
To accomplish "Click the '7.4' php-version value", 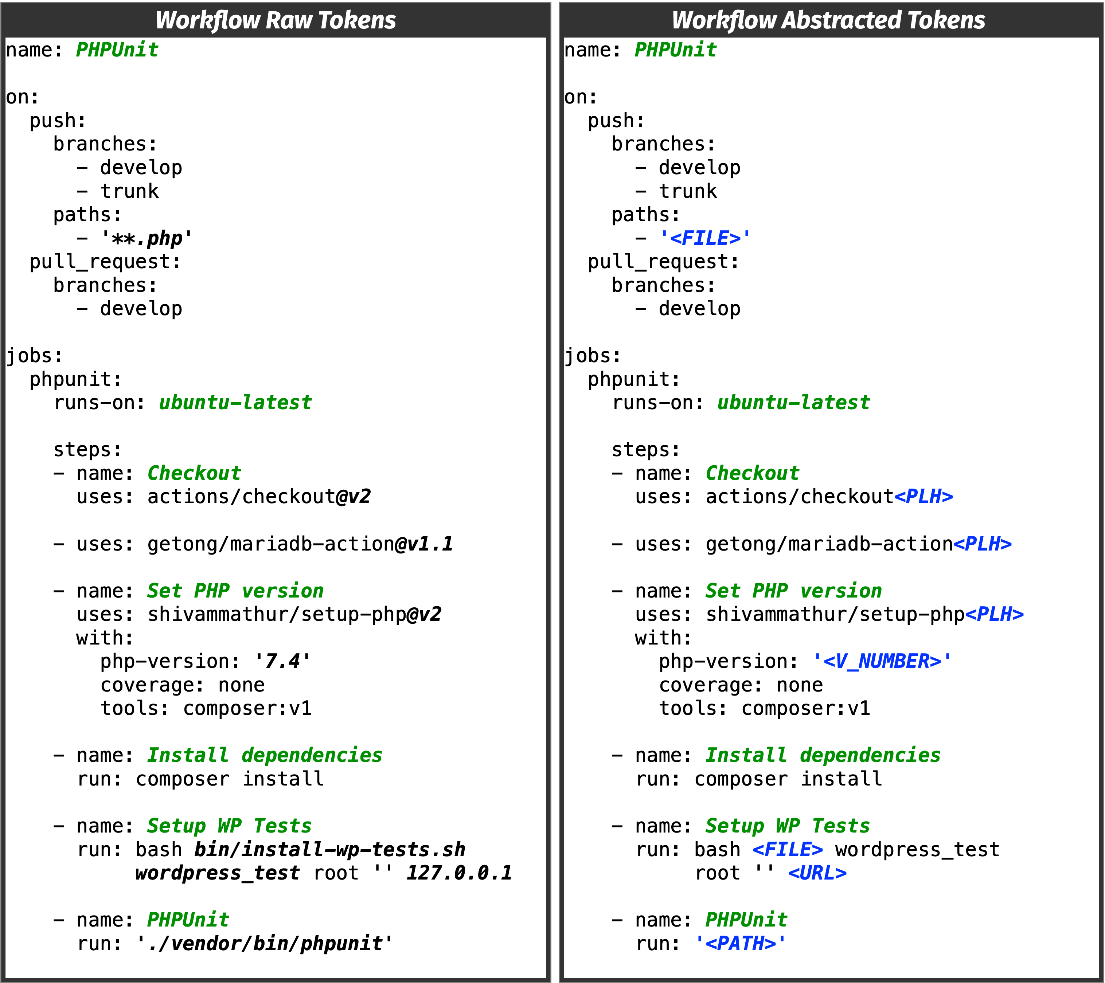I will coord(282,661).
